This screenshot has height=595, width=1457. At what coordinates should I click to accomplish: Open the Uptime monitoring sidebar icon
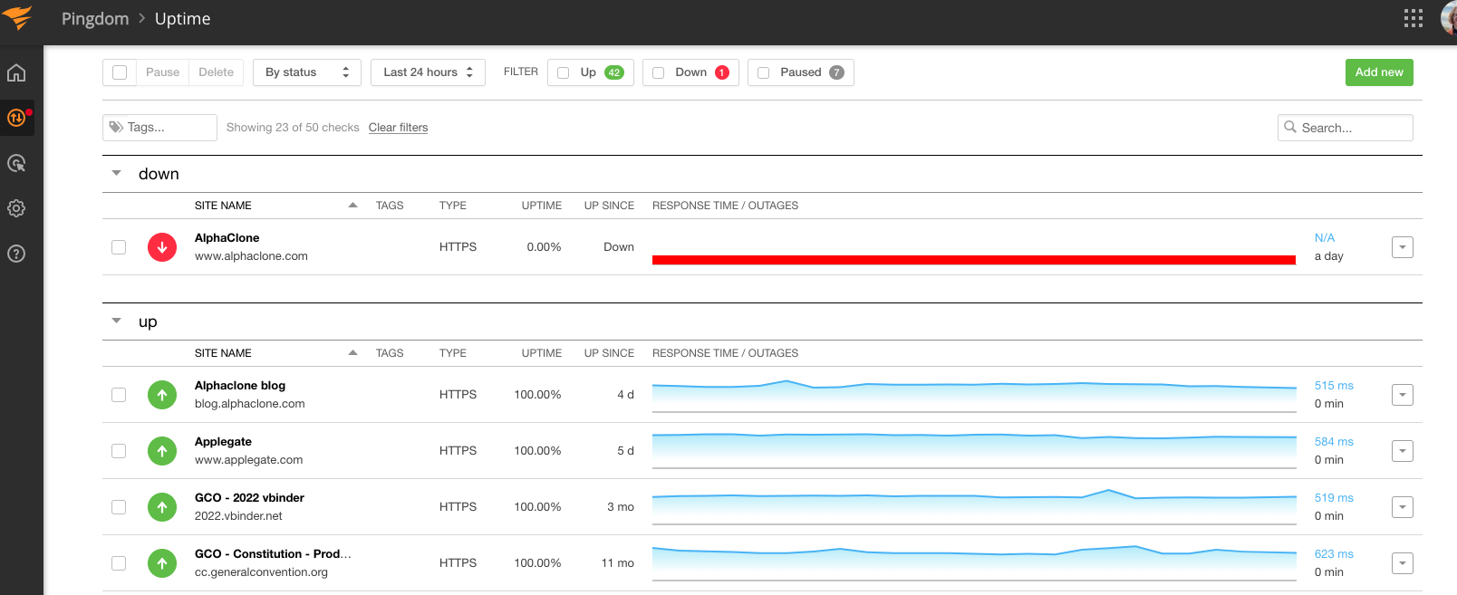coord(16,118)
